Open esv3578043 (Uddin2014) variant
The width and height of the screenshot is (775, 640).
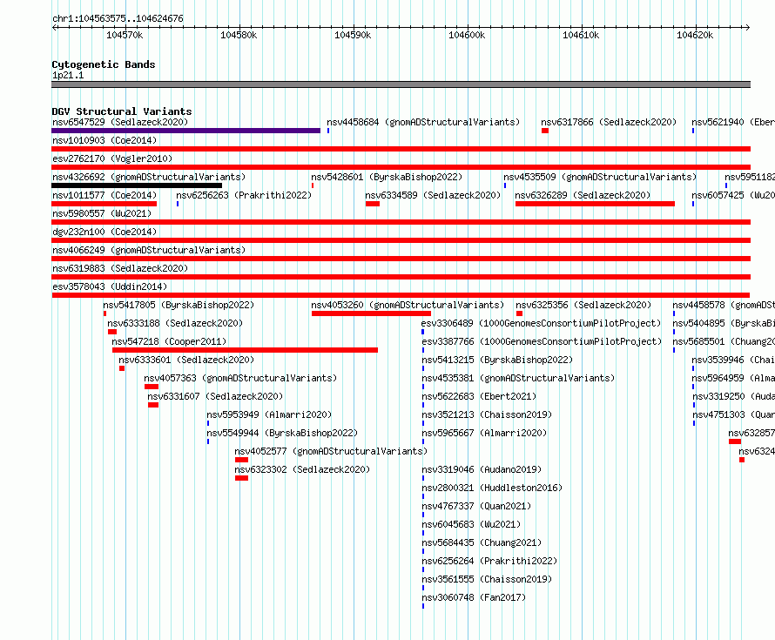click(x=110, y=286)
